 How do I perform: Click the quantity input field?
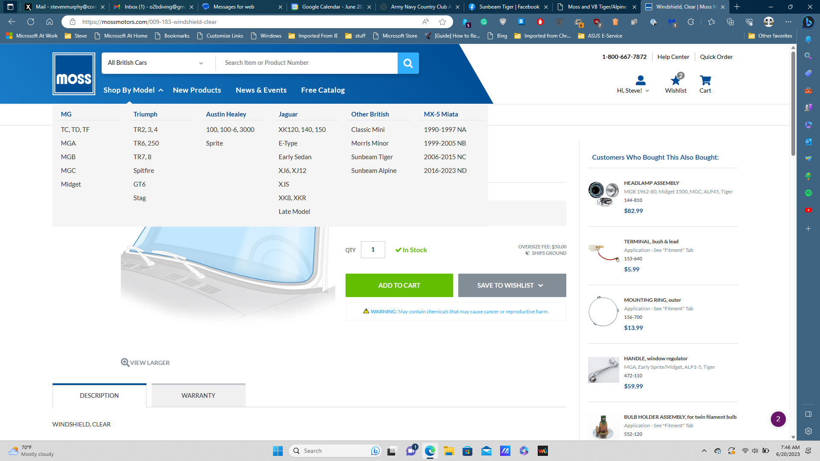[373, 250]
